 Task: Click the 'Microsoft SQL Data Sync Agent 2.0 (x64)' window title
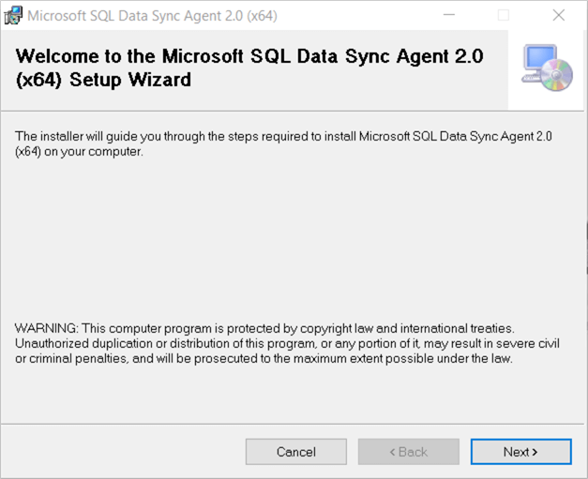(x=152, y=16)
